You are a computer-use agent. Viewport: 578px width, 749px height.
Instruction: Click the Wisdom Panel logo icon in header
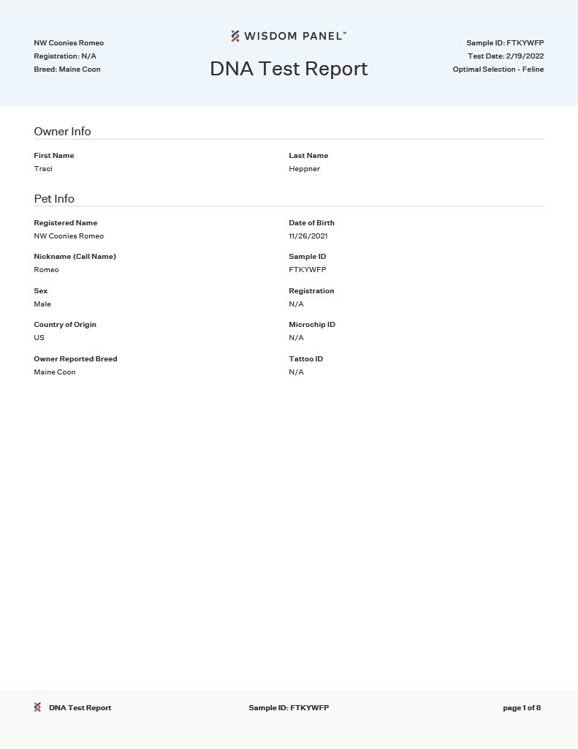[x=235, y=36]
